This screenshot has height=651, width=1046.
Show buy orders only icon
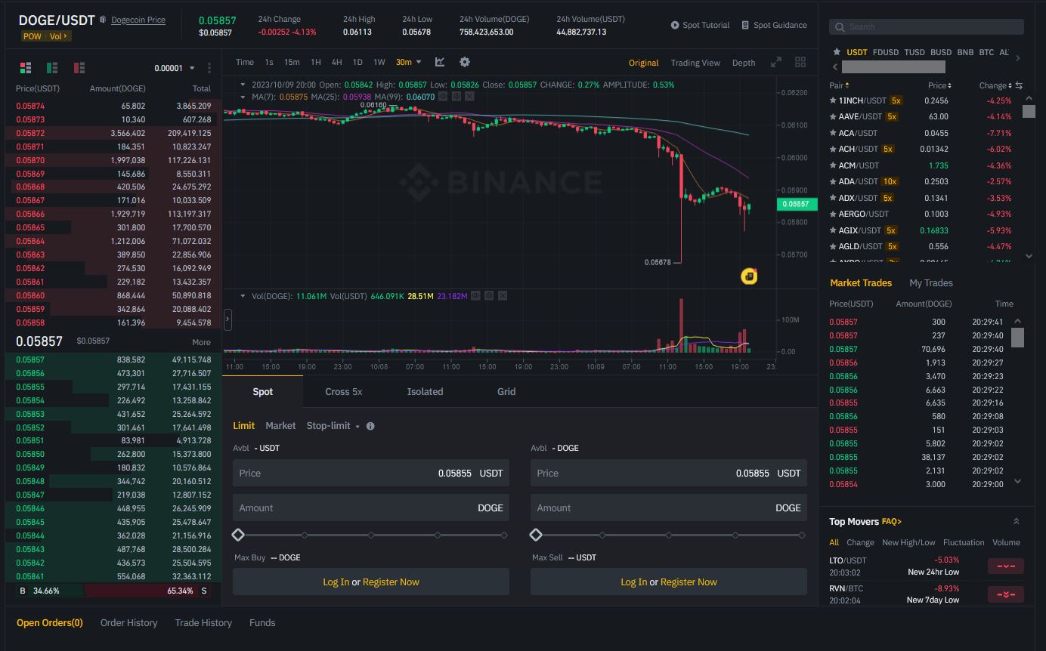[x=52, y=68]
